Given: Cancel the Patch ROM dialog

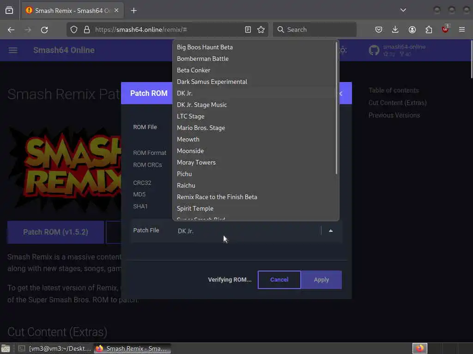Looking at the screenshot, I should tap(279, 280).
